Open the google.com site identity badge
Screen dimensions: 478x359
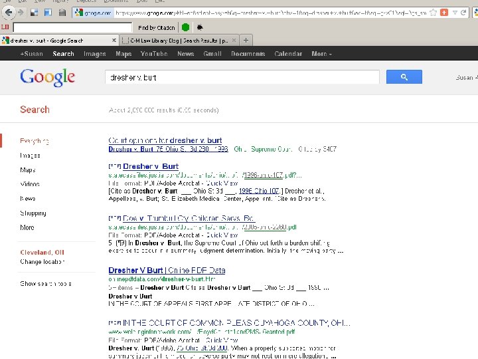pos(93,13)
